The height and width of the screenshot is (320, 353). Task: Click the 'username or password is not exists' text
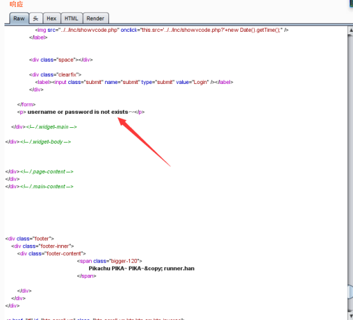click(78, 112)
